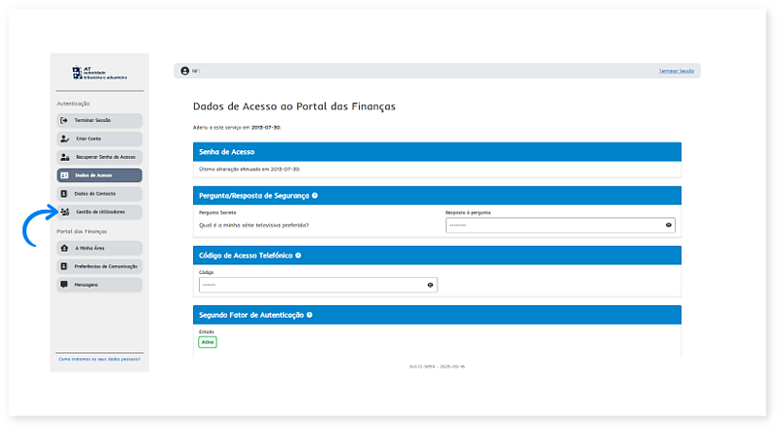This screenshot has width=780, height=430.
Task: Open 'Como tratamos os seus dados pessoais' link
Action: click(98, 359)
